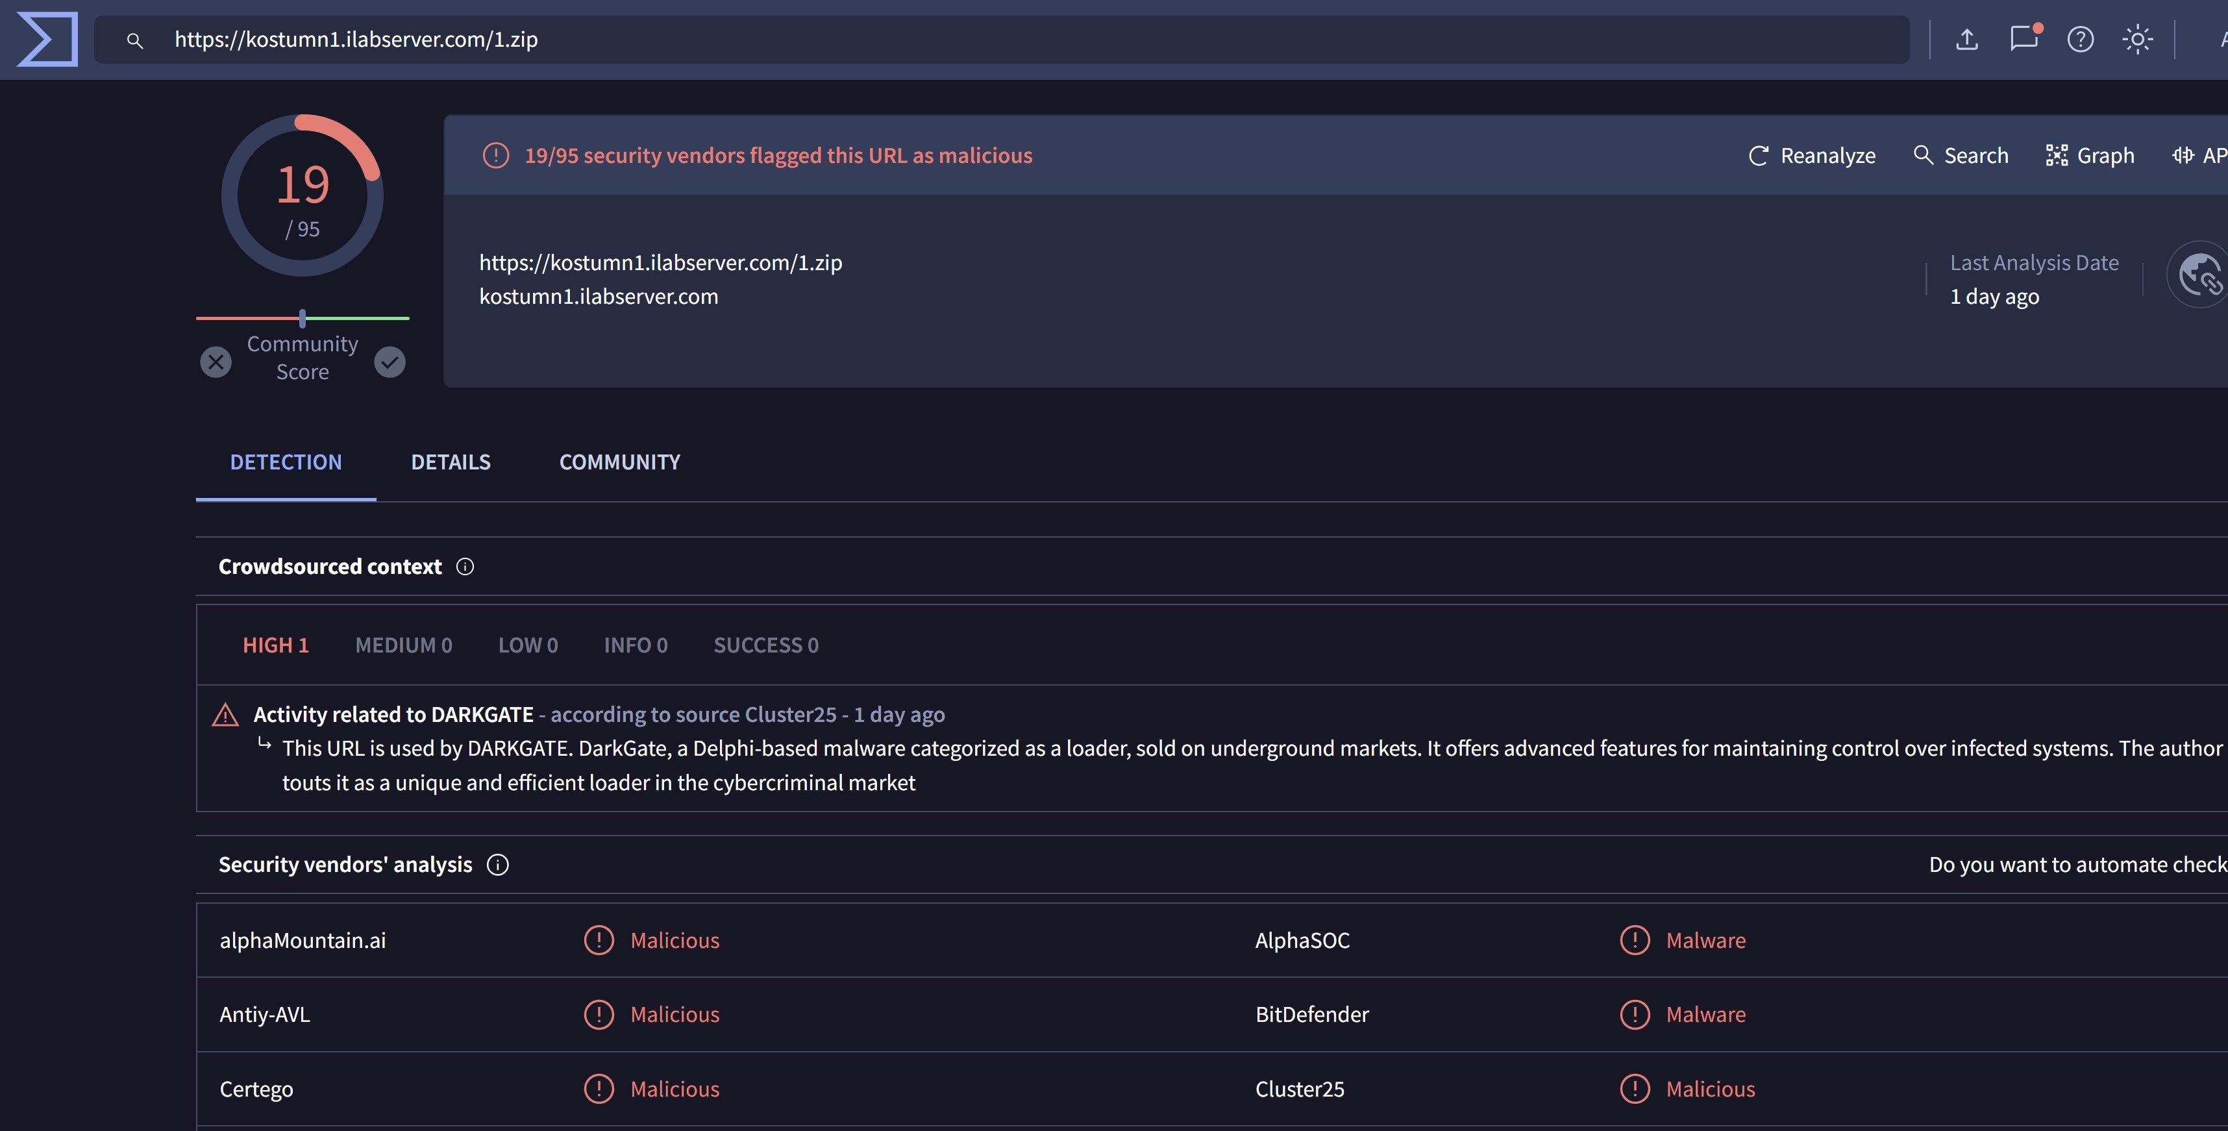Open the VirusTotal home logo

(47, 39)
